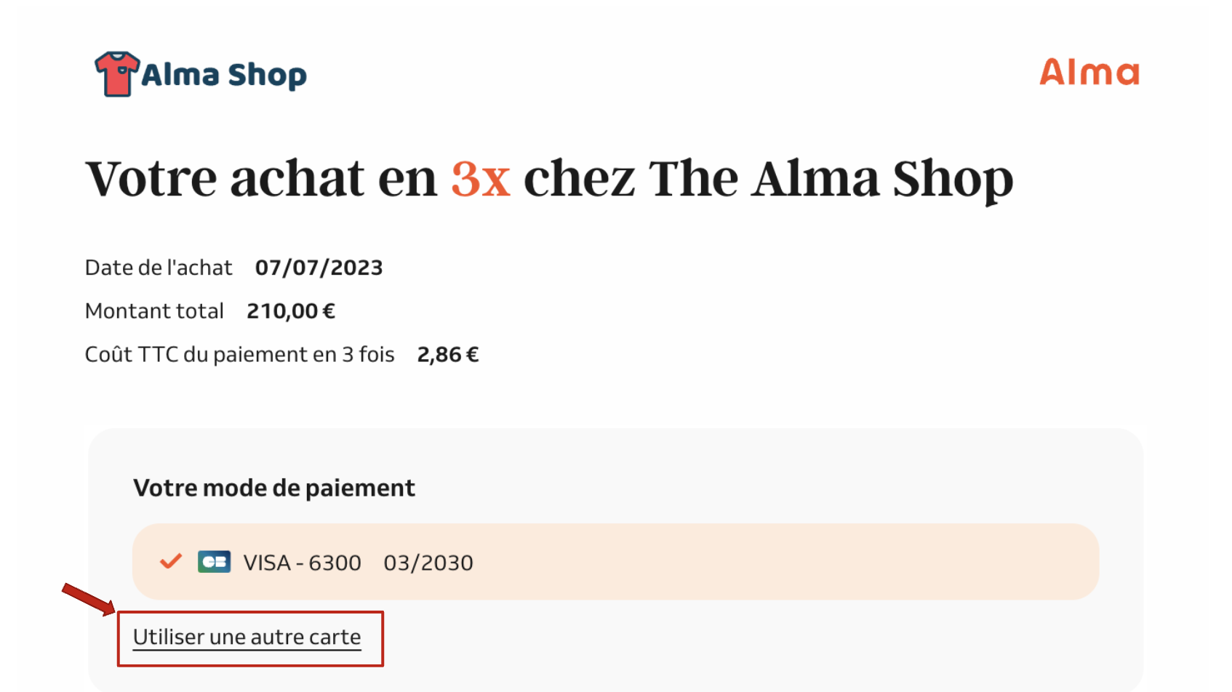
Task: Click the "Montant total" label
Action: click(x=154, y=311)
